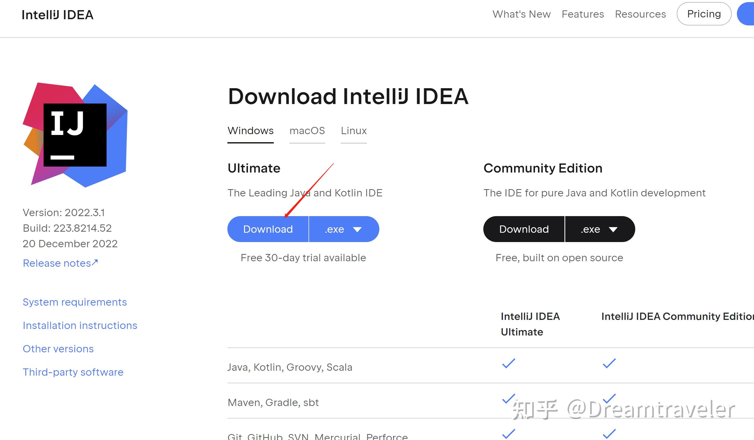Browse Other versions
Screen dimensions: 754x440
(58, 348)
